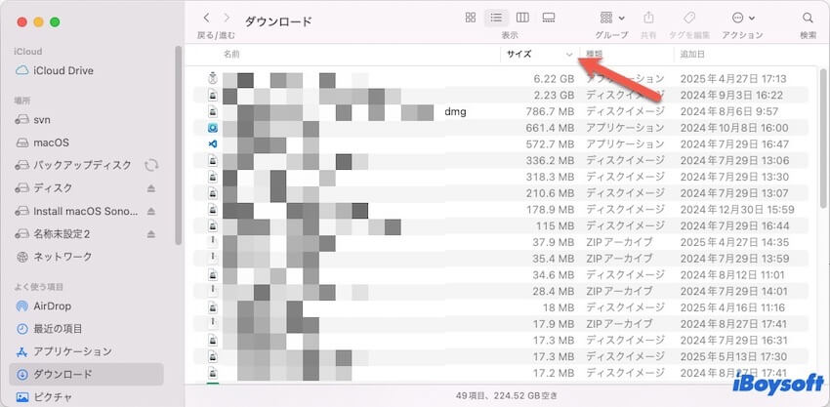Eject the ディスク volume
Image resolution: width=830 pixels, height=407 pixels.
(x=151, y=188)
